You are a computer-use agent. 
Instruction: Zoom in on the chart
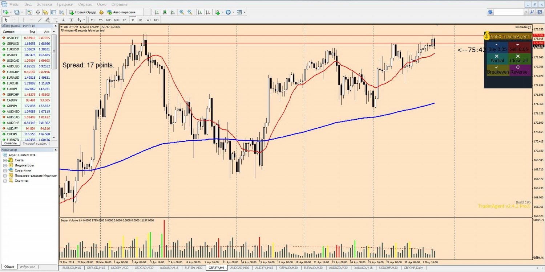[x=182, y=12]
